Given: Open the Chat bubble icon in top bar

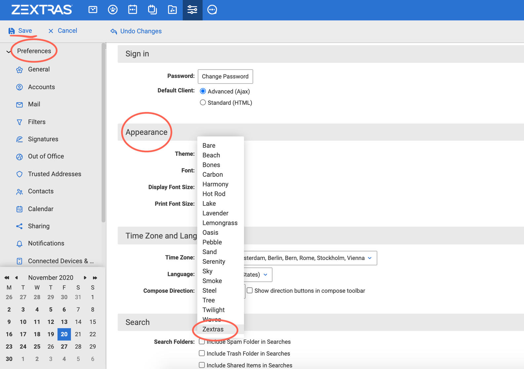Looking at the screenshot, I should (x=212, y=10).
